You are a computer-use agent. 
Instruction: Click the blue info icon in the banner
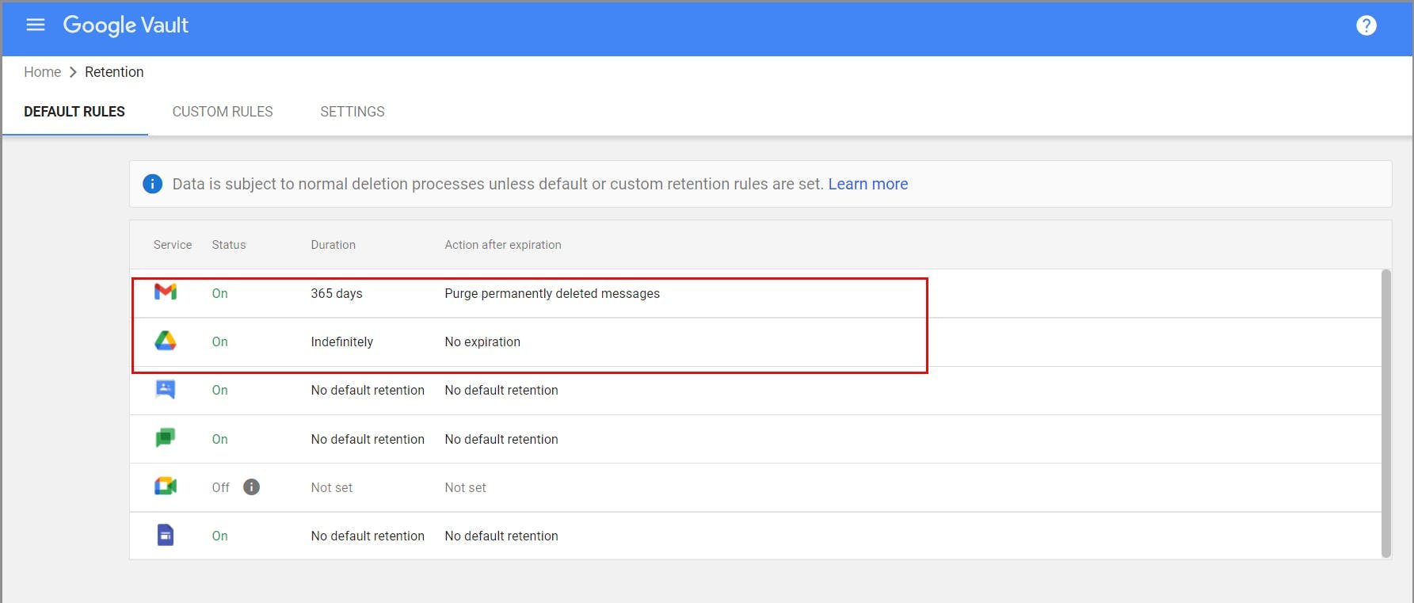pyautogui.click(x=152, y=184)
